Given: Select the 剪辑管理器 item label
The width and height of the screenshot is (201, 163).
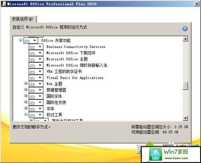Looking at the screenshot, I should pos(56,90).
